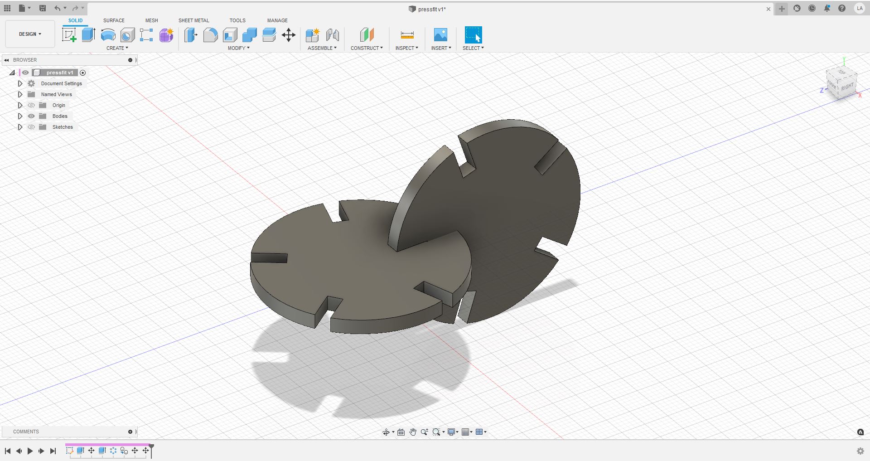Select the Revolve tool

[108, 35]
